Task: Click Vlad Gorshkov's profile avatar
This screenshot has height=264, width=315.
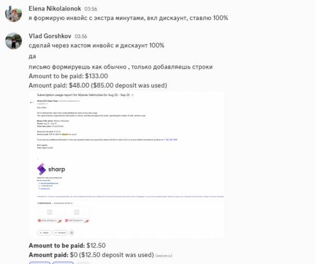Action: point(13,40)
